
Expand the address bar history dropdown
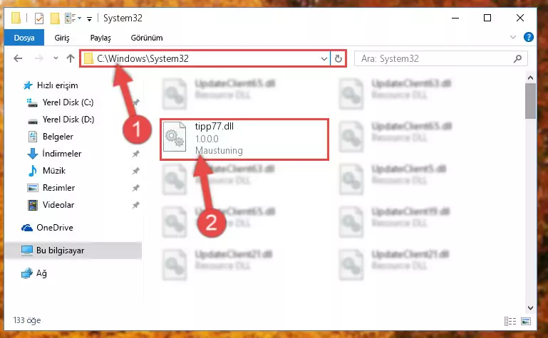click(x=324, y=58)
